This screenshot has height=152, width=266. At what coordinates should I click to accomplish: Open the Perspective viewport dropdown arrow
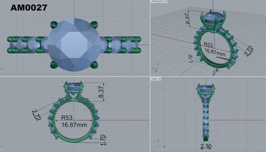166,1
